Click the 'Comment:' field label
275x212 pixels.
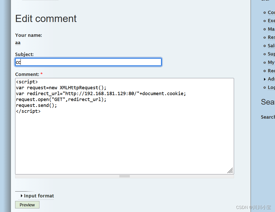tap(27, 74)
